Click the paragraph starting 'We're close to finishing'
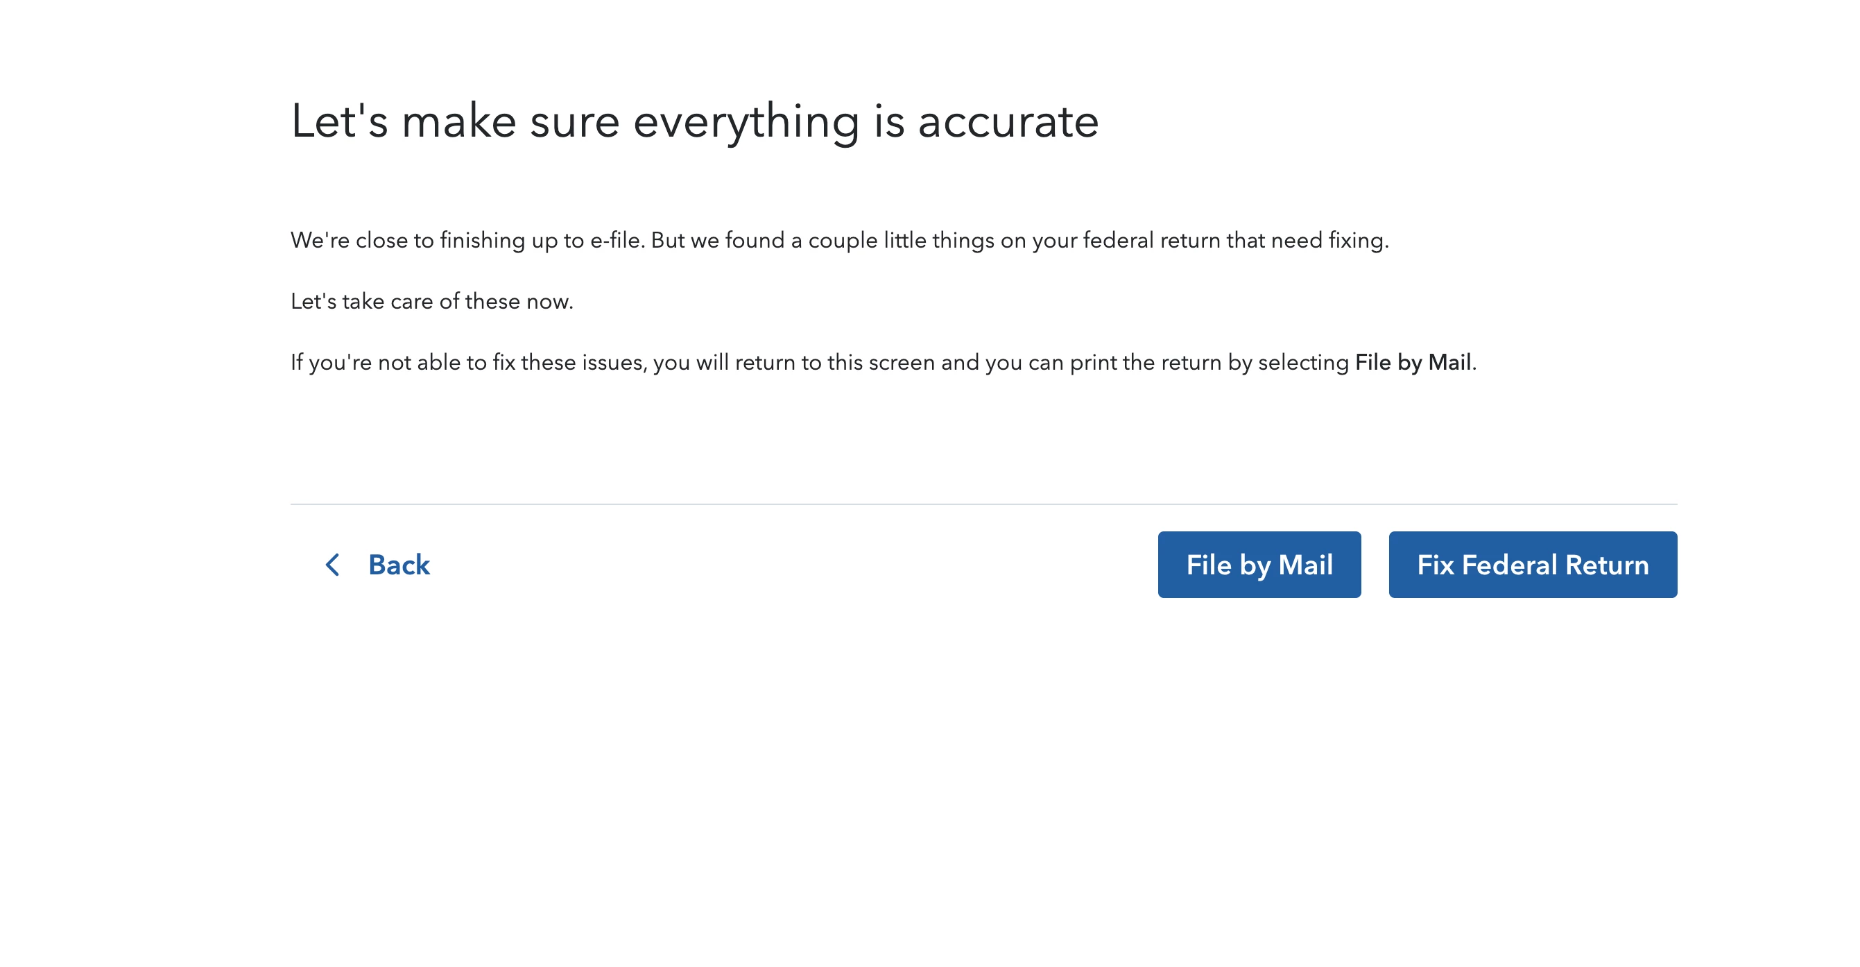Viewport: 1860px width, 967px height. 840,241
